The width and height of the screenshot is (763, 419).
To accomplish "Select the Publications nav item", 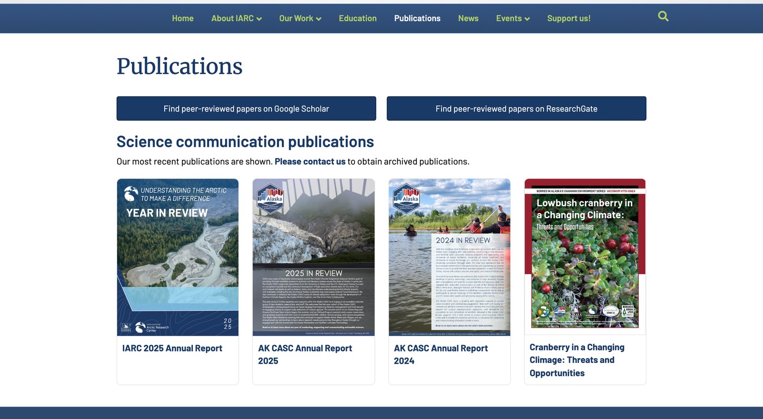I will click(417, 19).
